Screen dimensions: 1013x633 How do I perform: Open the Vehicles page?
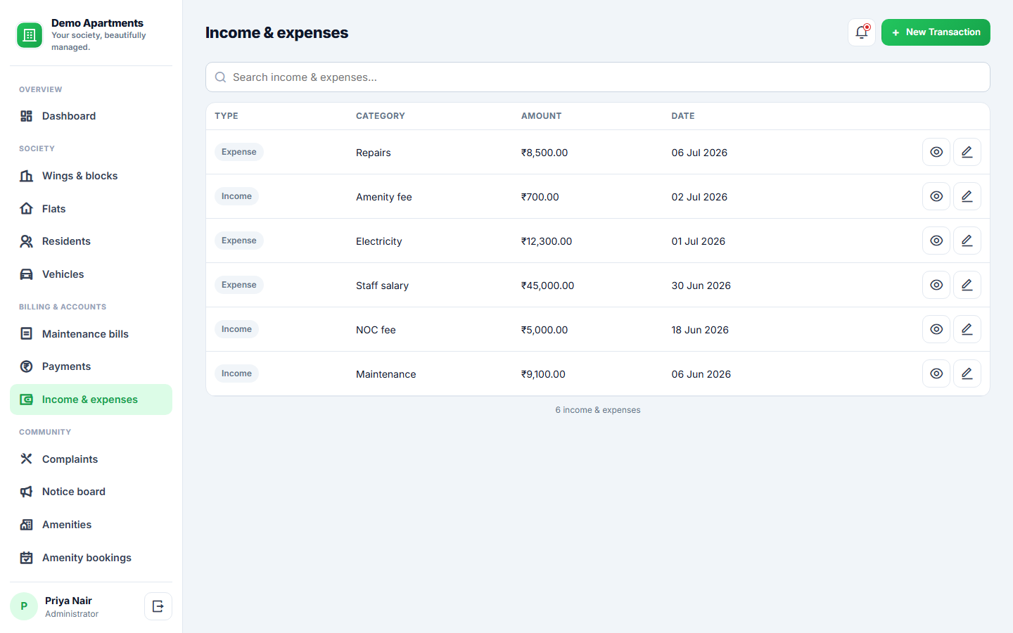click(x=91, y=274)
